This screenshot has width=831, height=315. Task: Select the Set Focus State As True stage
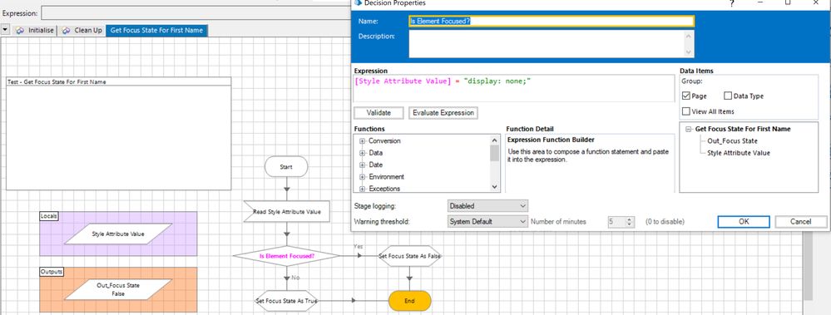tap(287, 301)
